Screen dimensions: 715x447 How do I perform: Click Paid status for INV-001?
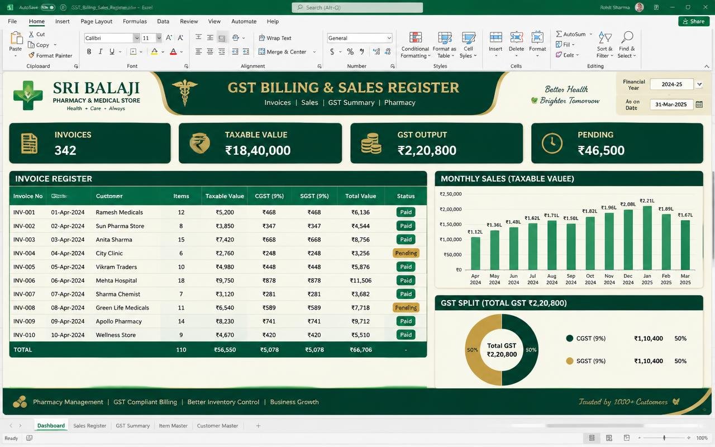click(x=406, y=212)
